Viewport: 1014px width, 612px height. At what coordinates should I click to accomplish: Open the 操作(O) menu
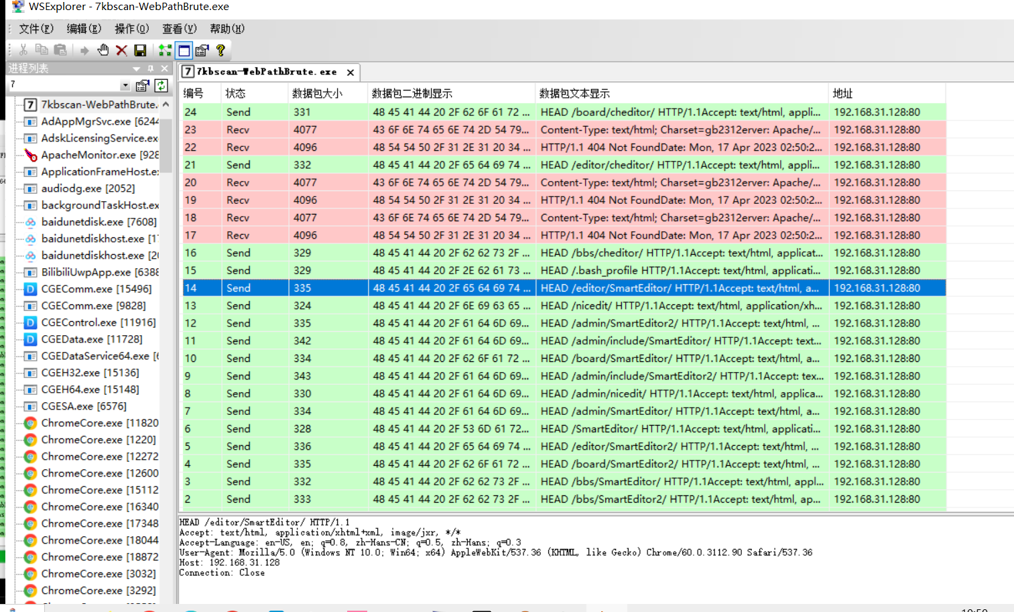click(131, 28)
